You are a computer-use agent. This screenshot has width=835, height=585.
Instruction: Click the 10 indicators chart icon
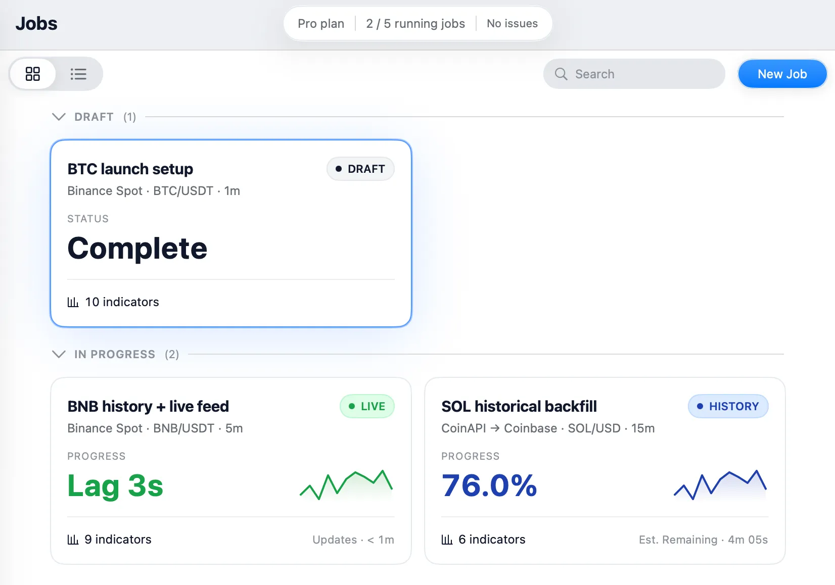73,302
